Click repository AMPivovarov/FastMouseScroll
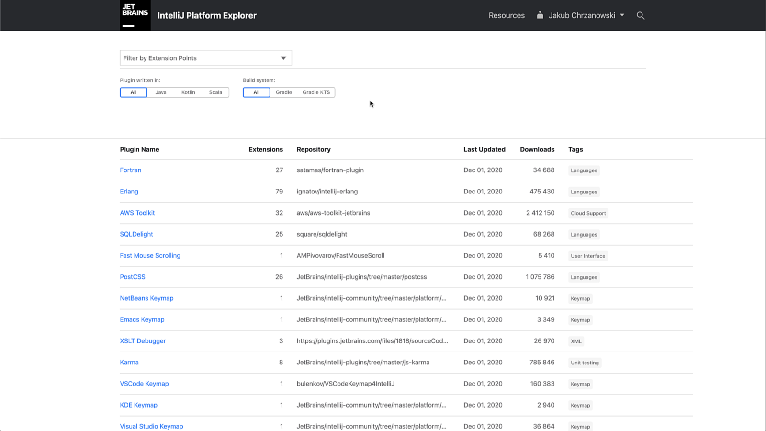 click(x=340, y=256)
